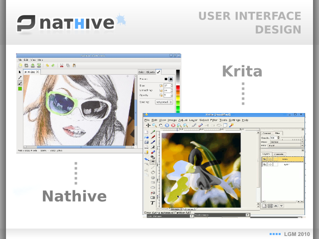Open the Tools menu in Krita
Image resolution: width=319 pixels, height=239 pixels.
(223, 120)
